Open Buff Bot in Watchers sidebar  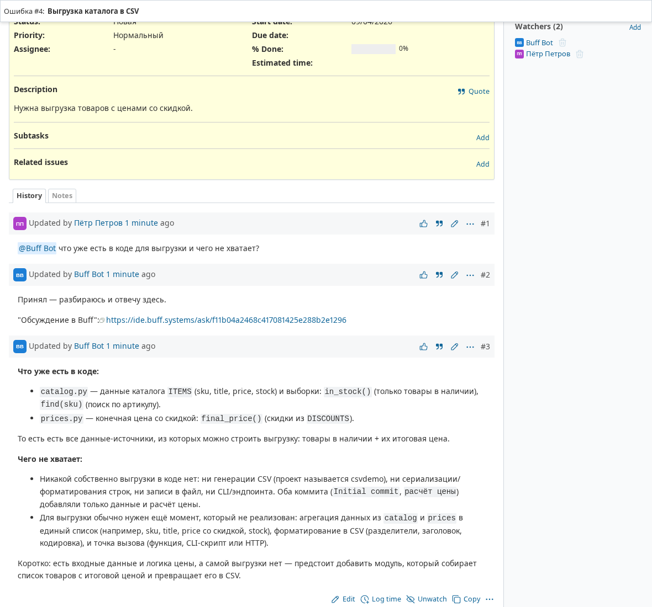[539, 42]
